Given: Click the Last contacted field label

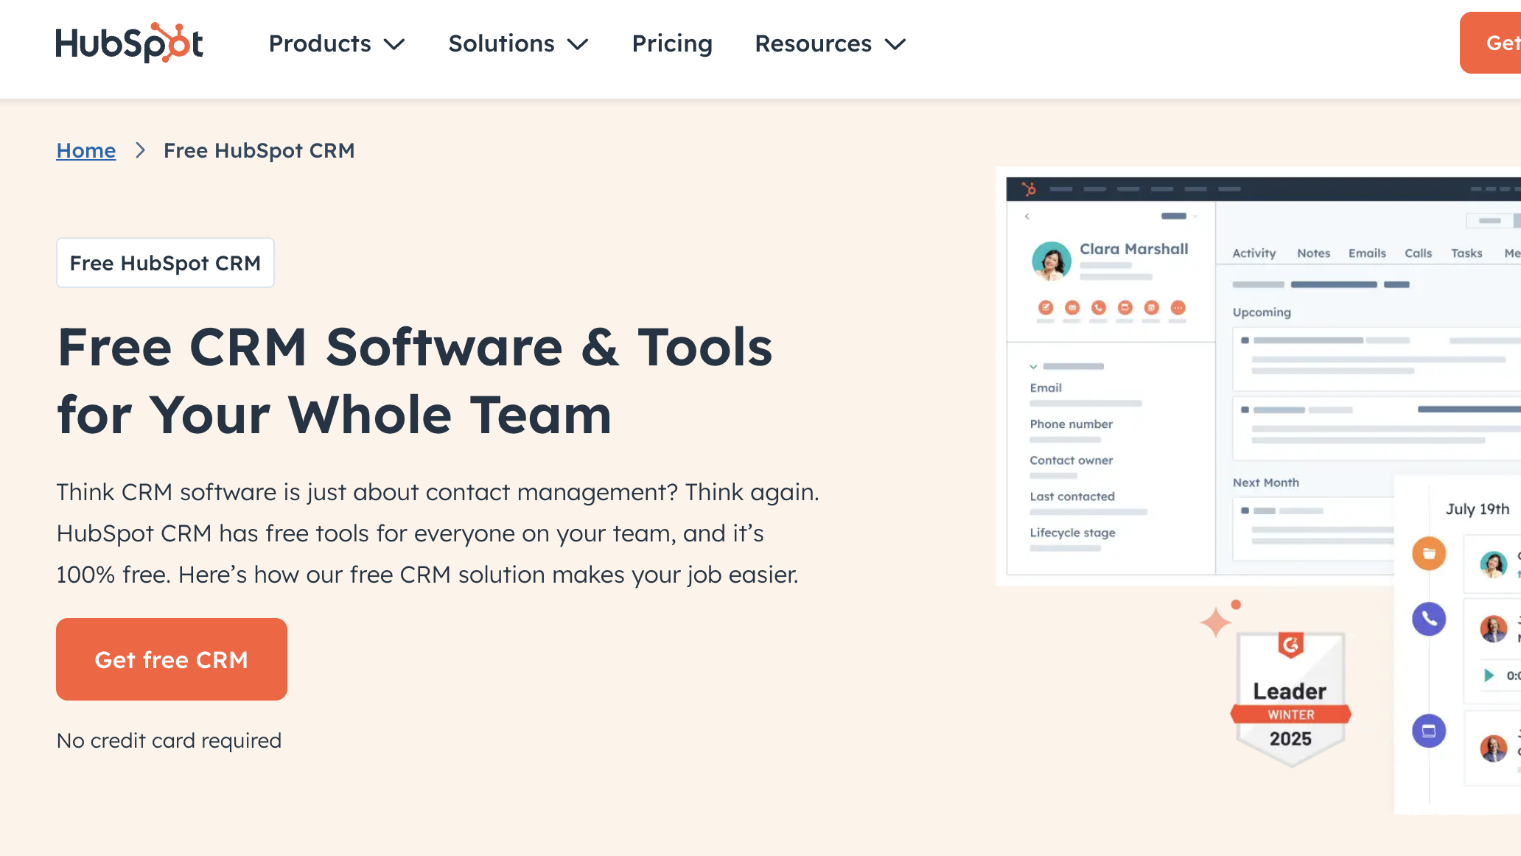Looking at the screenshot, I should [1072, 496].
